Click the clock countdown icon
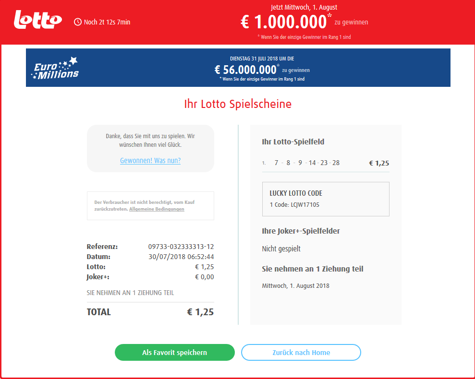The image size is (475, 379). [78, 22]
